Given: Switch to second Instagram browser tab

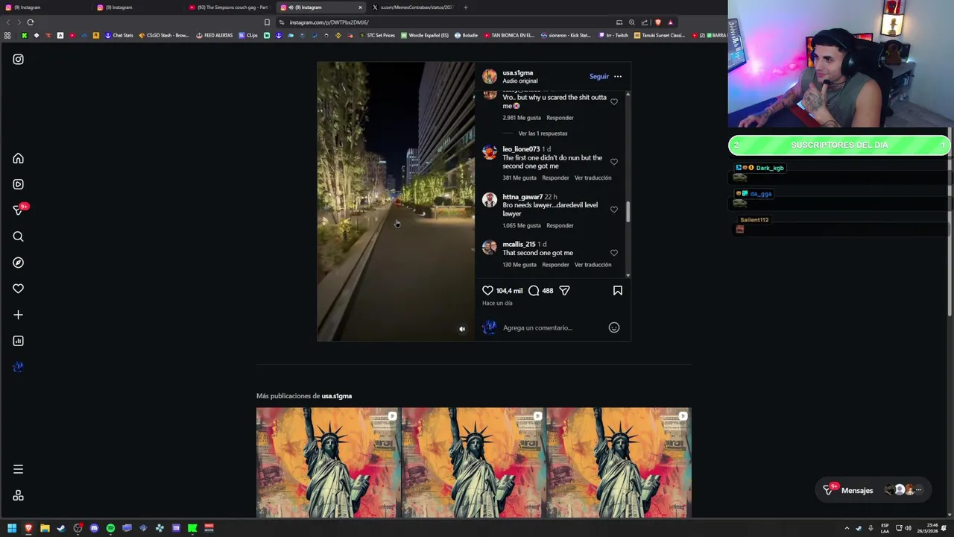Looking at the screenshot, I should 138,7.
